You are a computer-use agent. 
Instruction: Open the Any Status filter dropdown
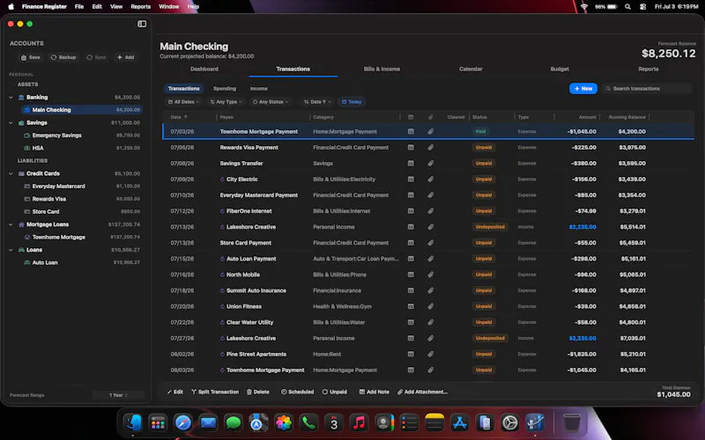271,102
